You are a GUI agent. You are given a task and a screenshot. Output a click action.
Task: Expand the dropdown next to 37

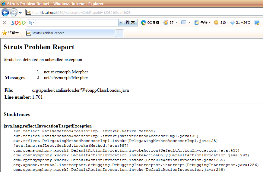[177, 23]
